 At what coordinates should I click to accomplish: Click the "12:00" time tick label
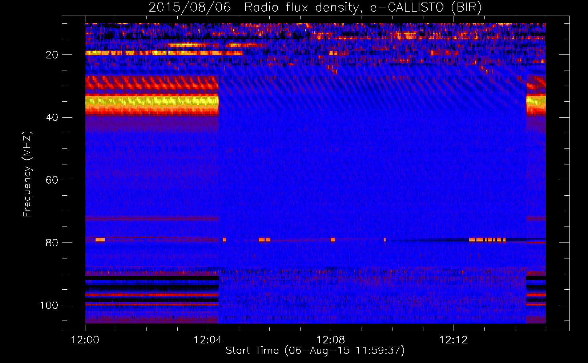[85, 340]
